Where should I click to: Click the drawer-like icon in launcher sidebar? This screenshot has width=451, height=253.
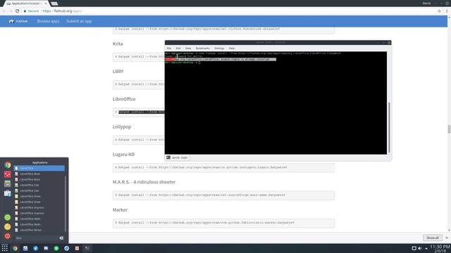(x=8, y=184)
